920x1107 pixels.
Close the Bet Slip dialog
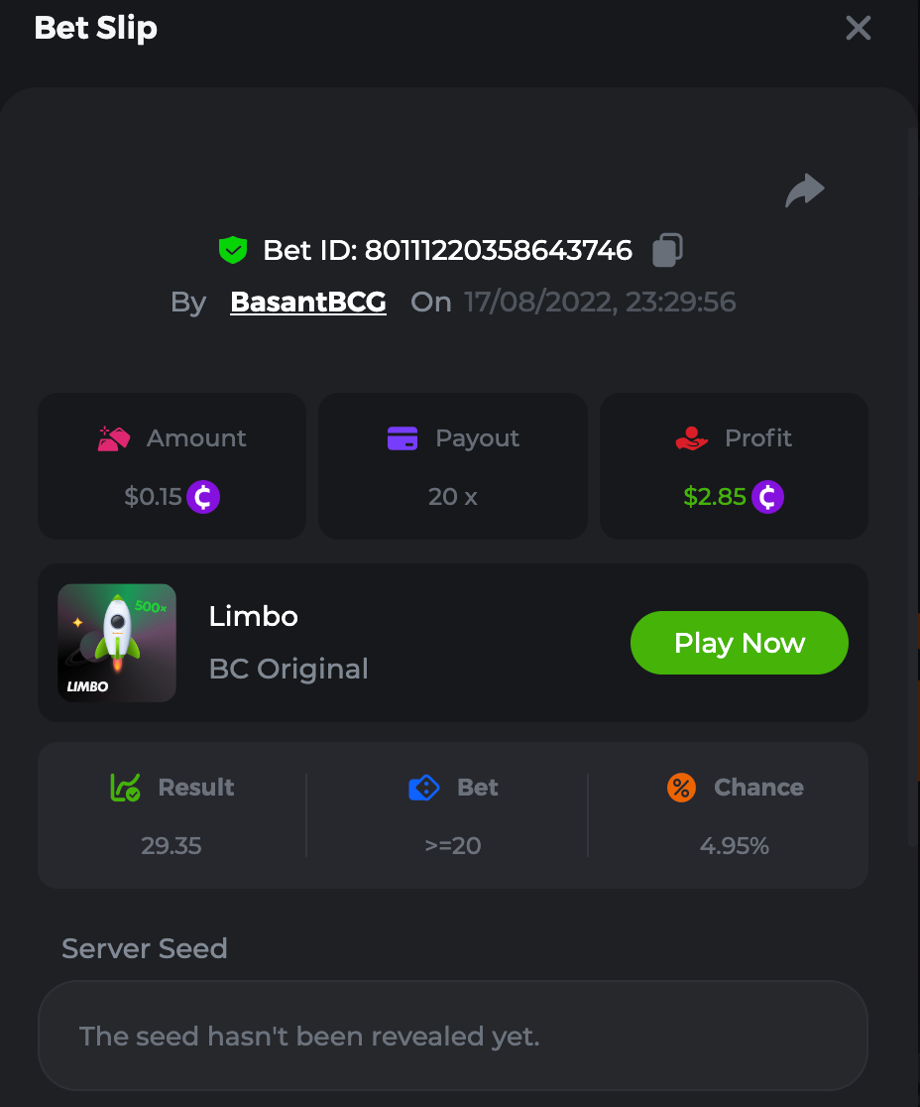pyautogui.click(x=858, y=28)
